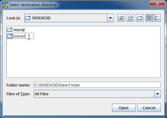Switch to Details view mode
Viewport: 167px width, 118px height.
coord(157,18)
